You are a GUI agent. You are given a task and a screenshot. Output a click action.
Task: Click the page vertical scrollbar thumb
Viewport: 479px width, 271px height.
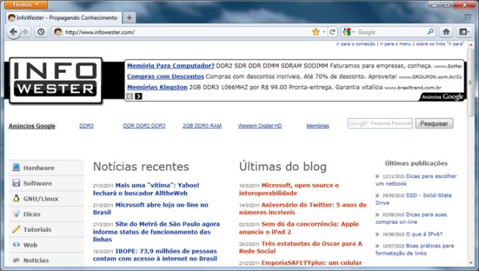[472, 82]
